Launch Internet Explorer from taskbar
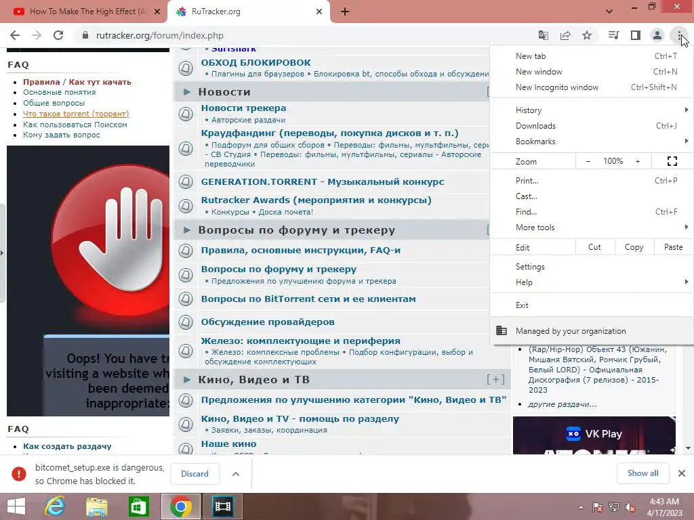694x520 pixels. coord(56,506)
